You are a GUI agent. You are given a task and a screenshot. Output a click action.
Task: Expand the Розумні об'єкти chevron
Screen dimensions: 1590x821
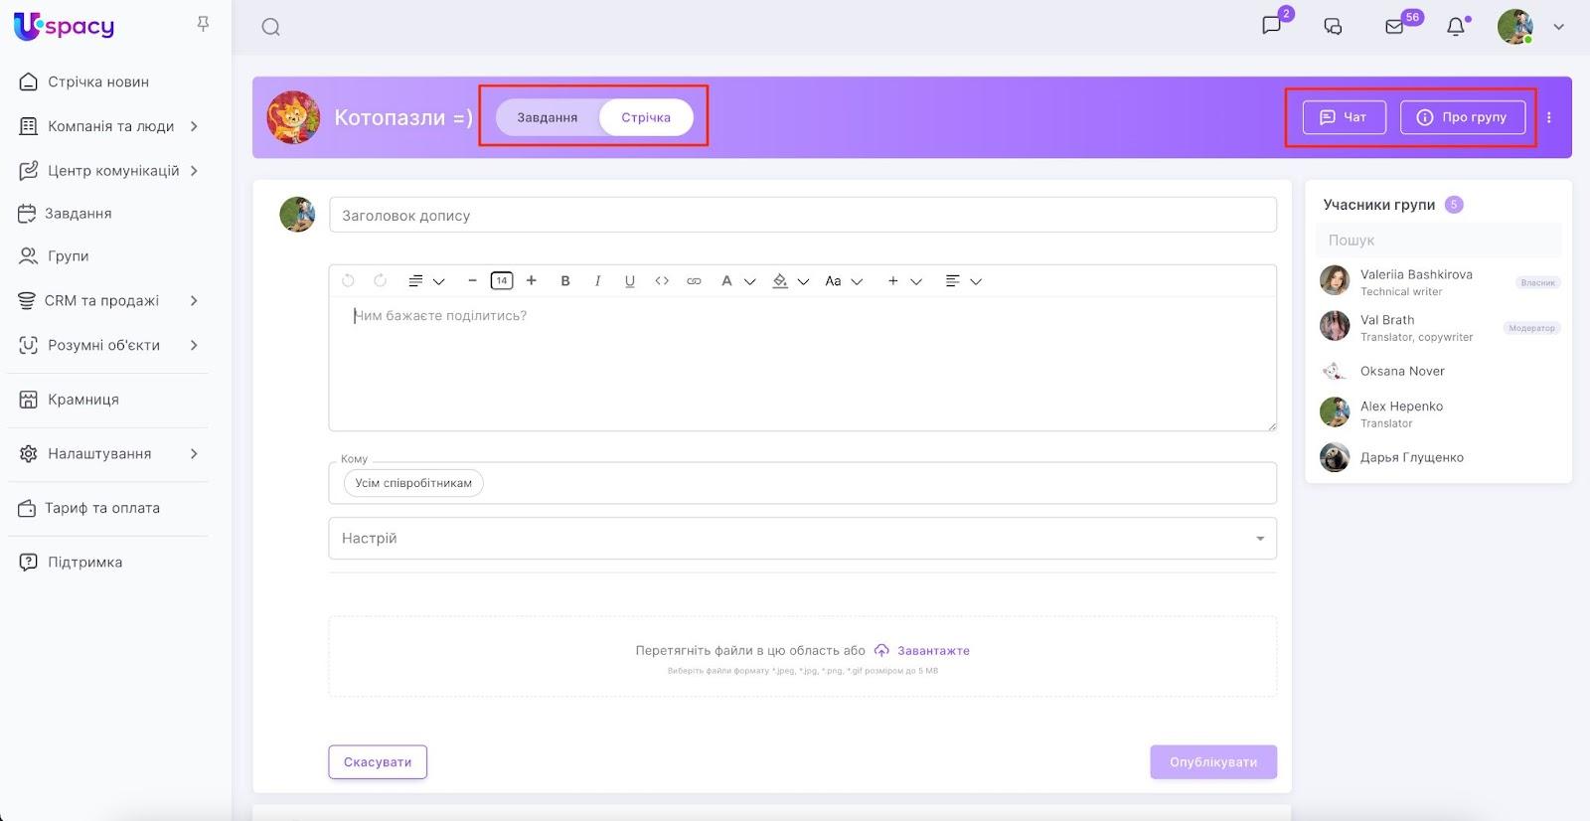194,345
